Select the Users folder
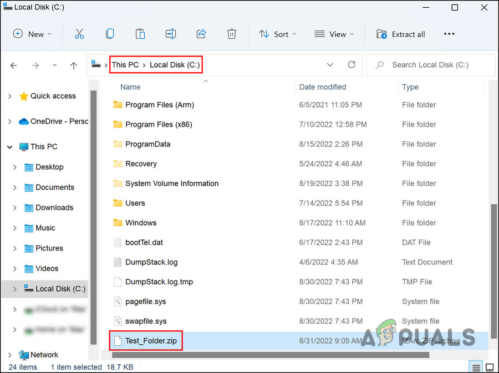 pyautogui.click(x=135, y=203)
